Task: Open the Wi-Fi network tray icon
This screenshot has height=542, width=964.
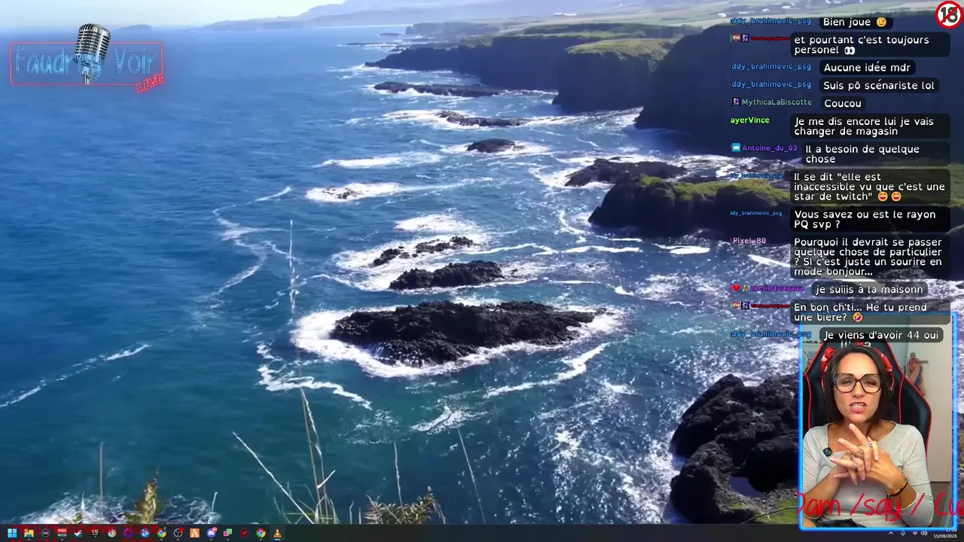Action: pos(915,533)
